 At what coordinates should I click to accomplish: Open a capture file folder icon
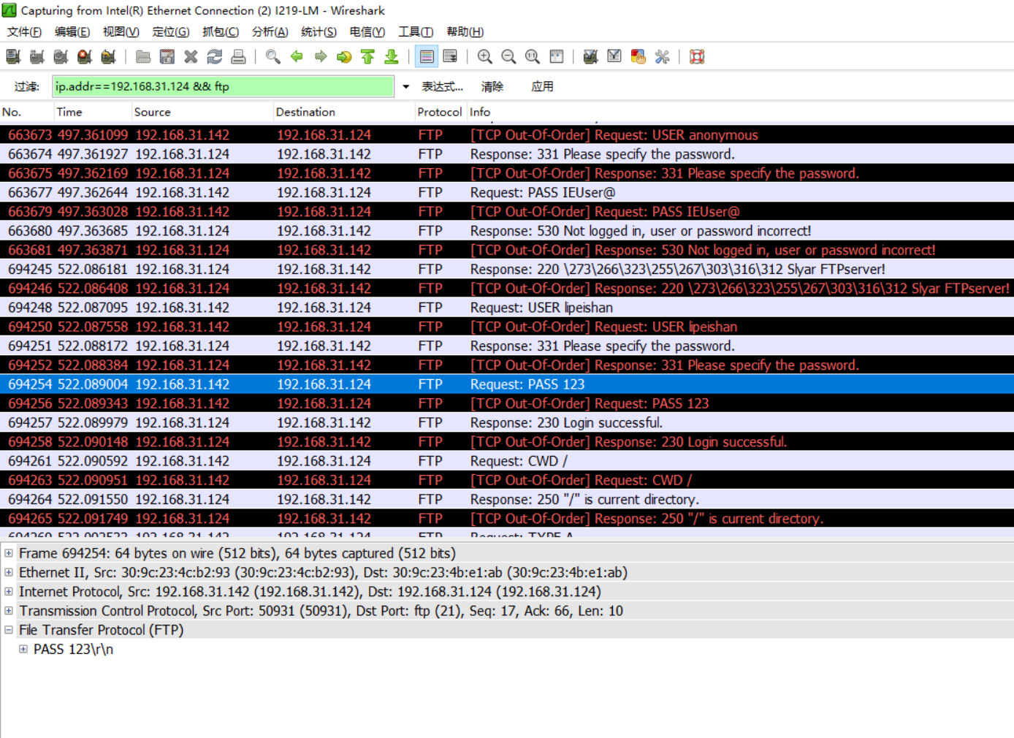(143, 57)
